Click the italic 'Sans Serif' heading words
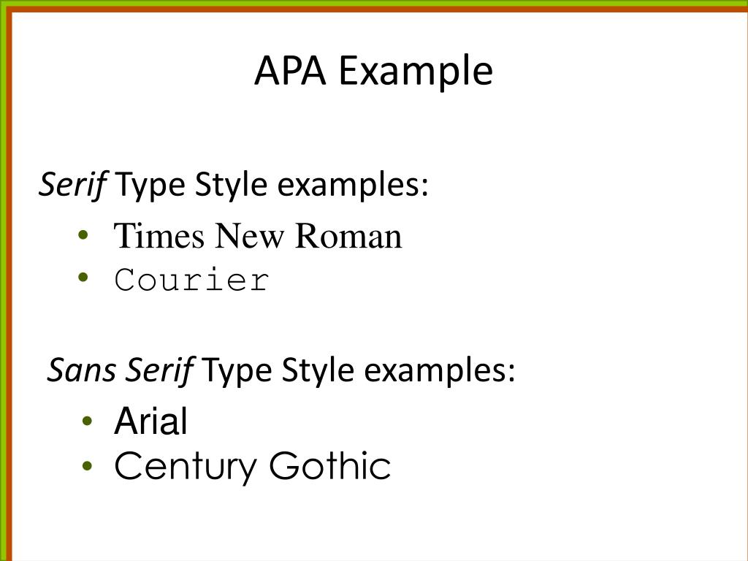This screenshot has height=561, width=748. point(121,370)
